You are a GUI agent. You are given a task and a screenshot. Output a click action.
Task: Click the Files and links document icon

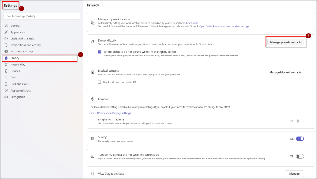click(x=6, y=84)
